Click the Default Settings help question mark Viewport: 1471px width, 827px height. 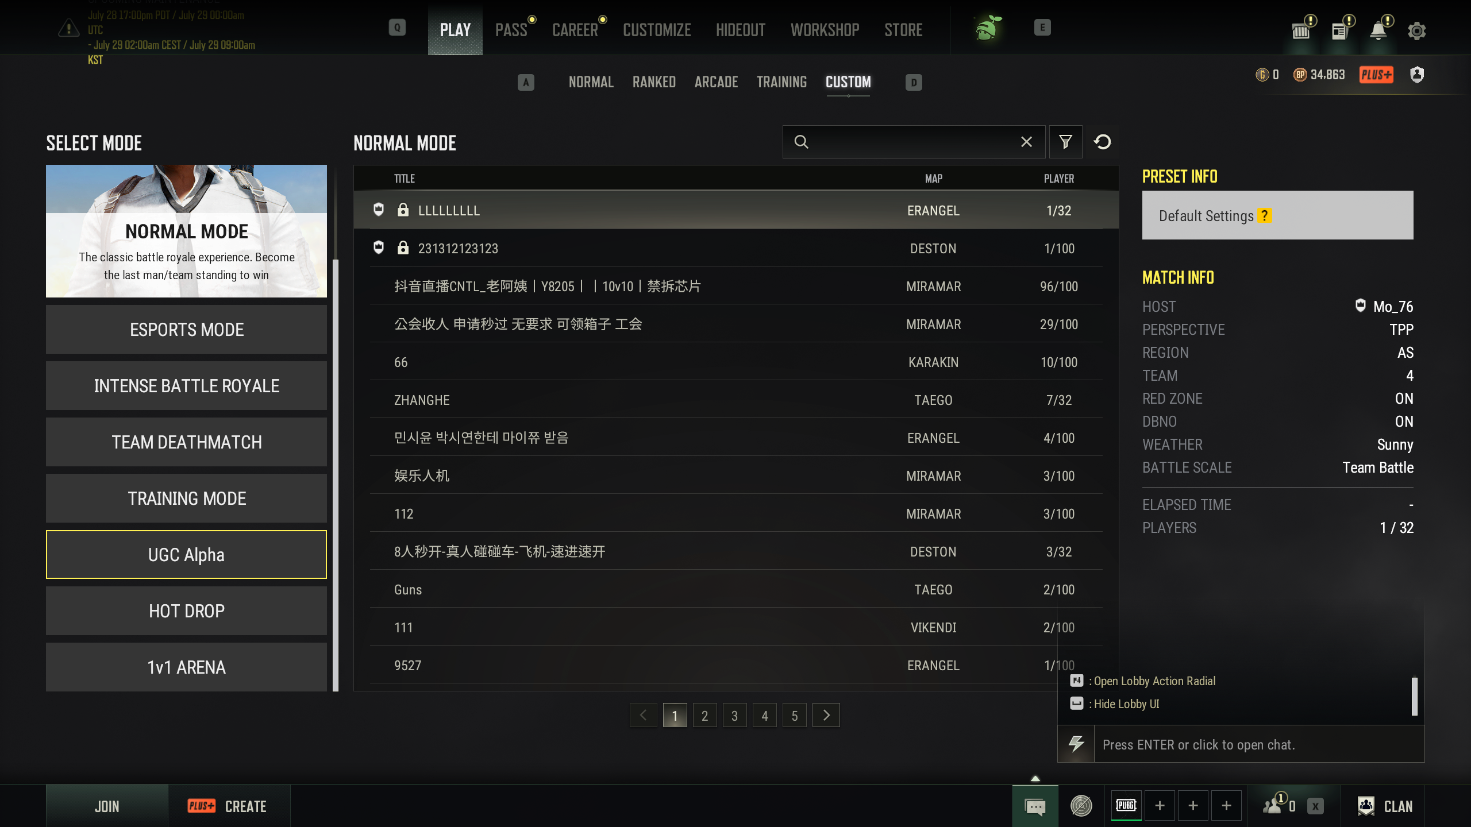[x=1264, y=215]
